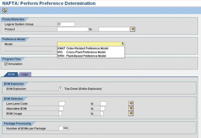201x138 pixels.
Task: Toggle the Simulation checkbox
Action: click(6, 64)
